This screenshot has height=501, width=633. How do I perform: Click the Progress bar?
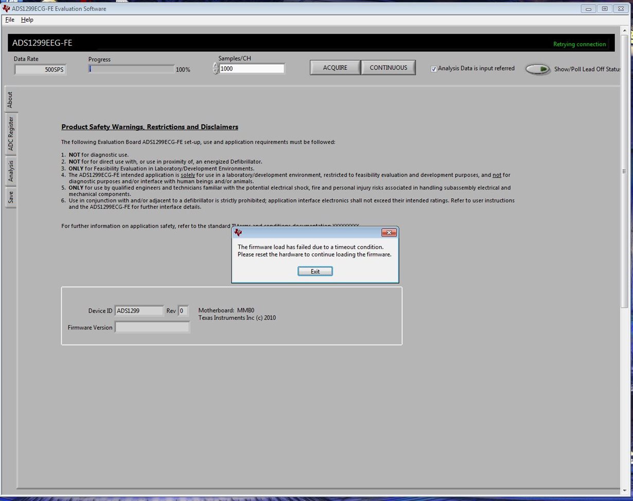point(131,69)
